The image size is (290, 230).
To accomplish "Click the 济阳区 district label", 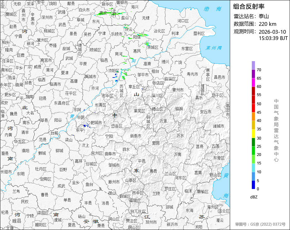I will tap(113, 71).
